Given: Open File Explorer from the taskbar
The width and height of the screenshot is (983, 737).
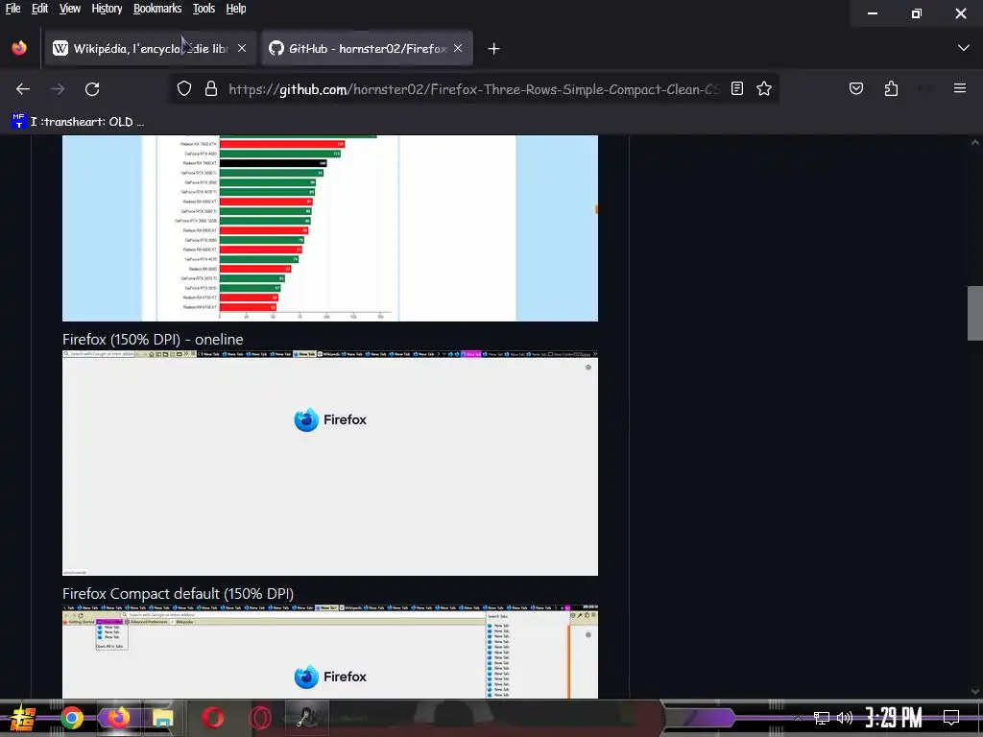Looking at the screenshot, I should [163, 718].
